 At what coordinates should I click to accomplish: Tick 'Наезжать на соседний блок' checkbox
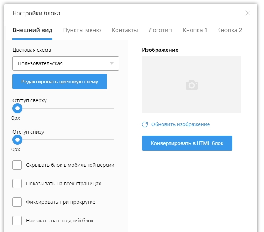[17, 221]
